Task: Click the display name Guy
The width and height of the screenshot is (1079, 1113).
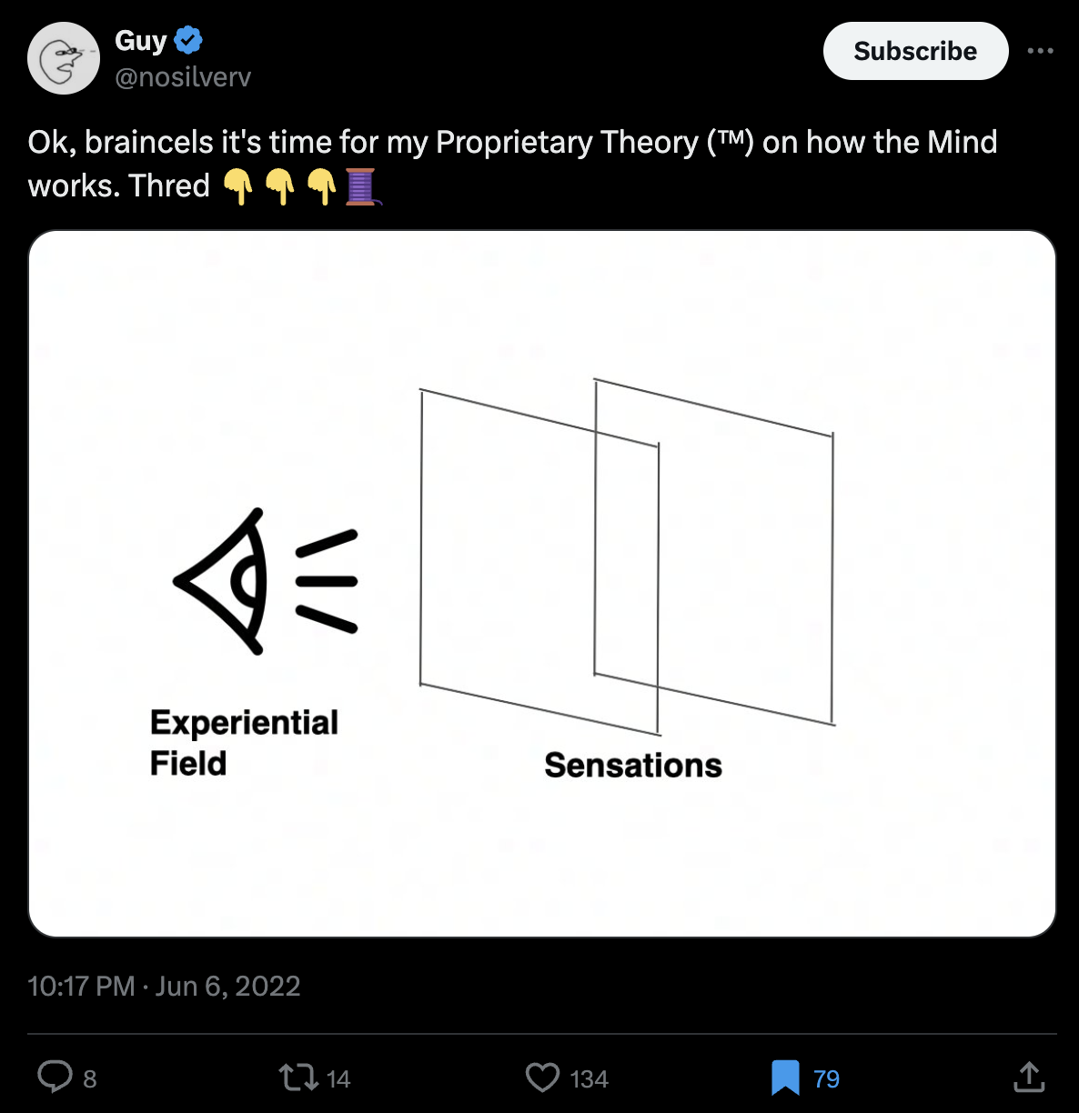Action: 140,40
